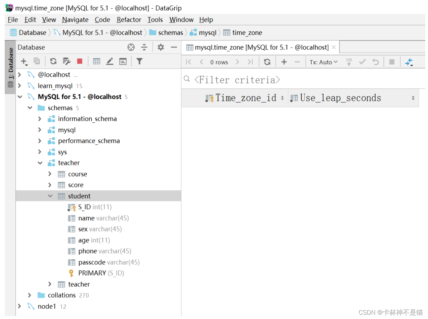
Task: Open the Tx: Auto transaction mode dropdown
Action: click(323, 62)
